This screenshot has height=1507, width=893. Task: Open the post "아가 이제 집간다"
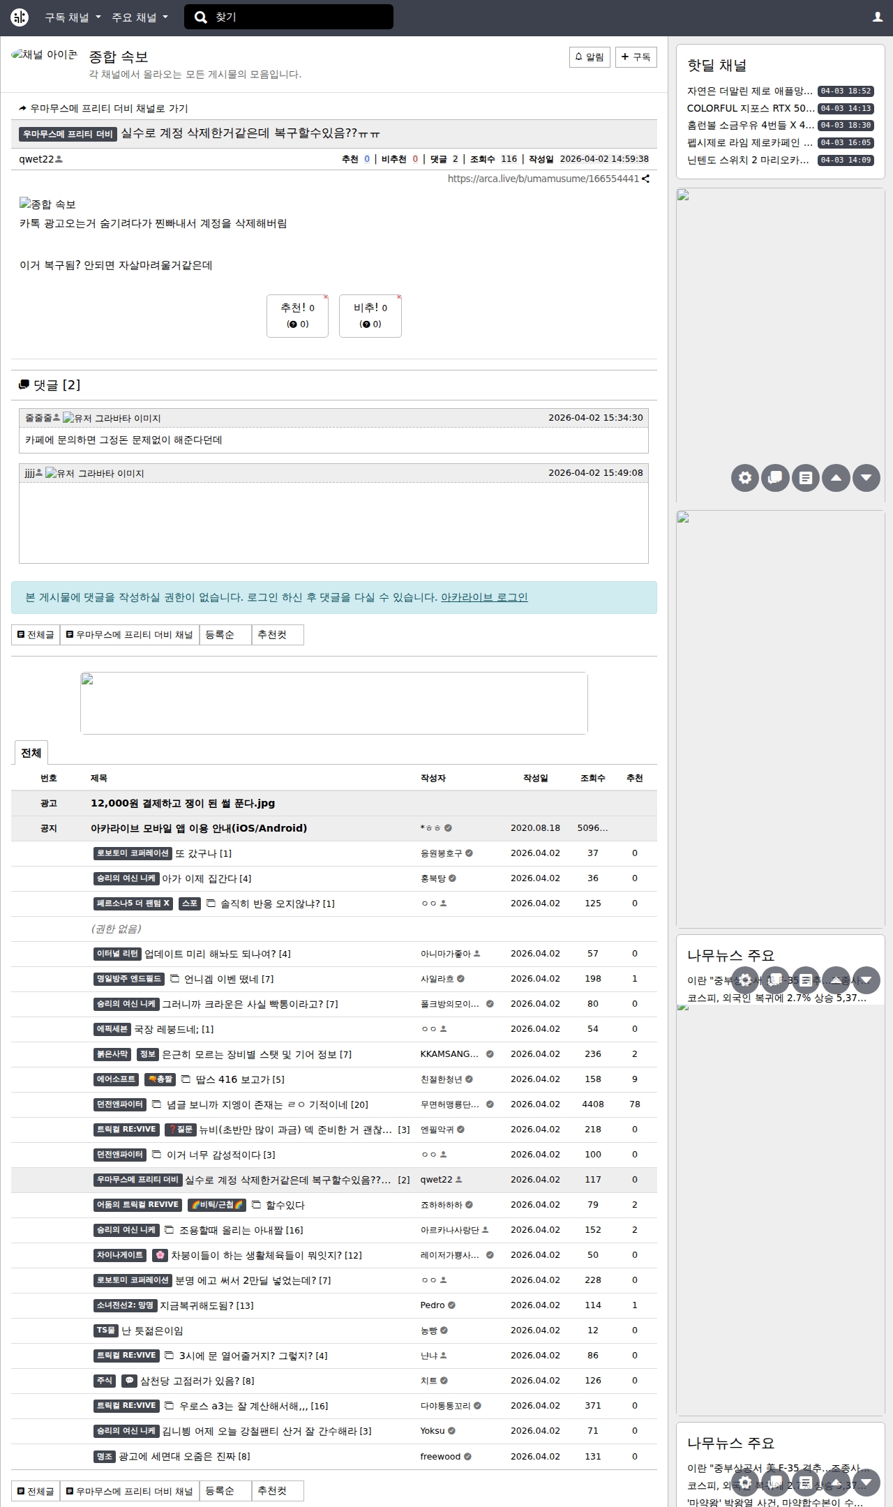pos(200,878)
